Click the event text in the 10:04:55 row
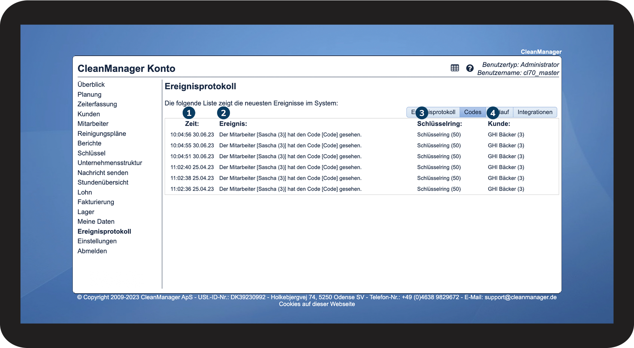 290,146
